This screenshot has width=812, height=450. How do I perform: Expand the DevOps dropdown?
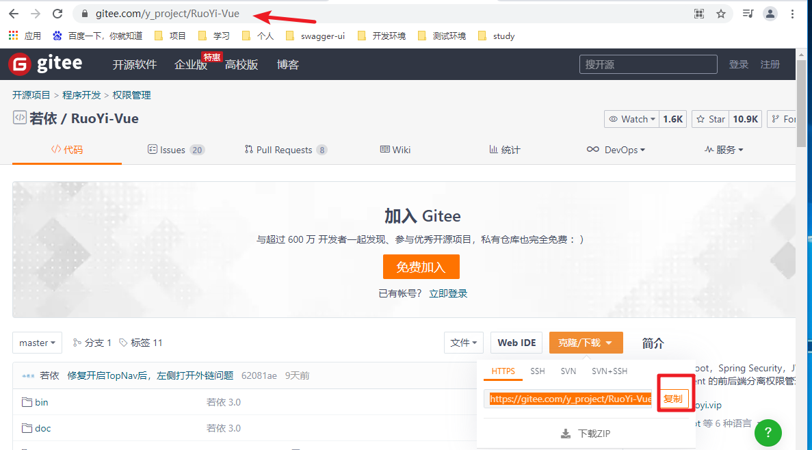616,150
